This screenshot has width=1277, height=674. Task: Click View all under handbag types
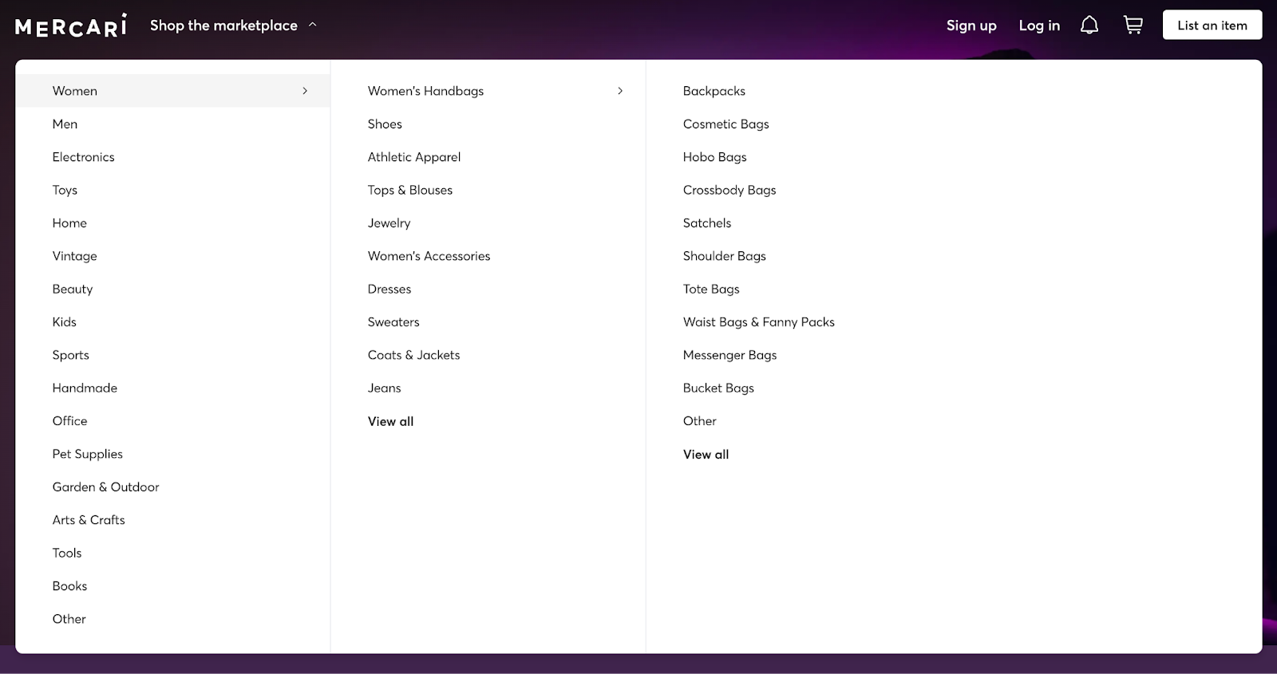point(706,455)
